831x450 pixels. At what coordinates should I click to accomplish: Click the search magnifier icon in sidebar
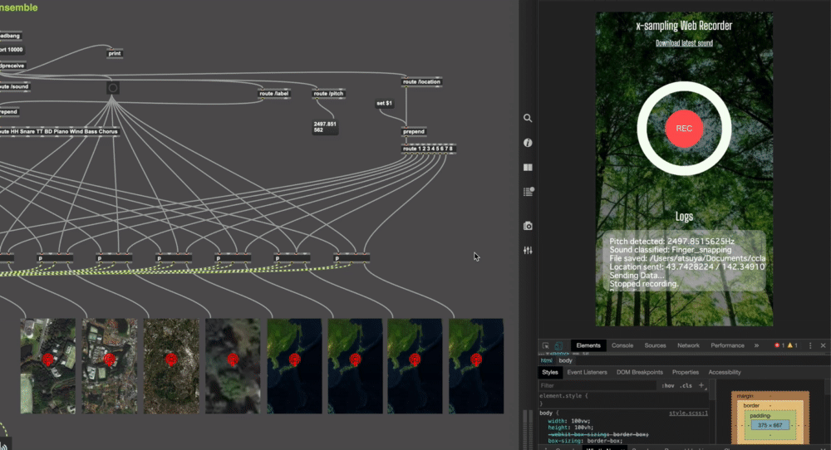pos(528,119)
